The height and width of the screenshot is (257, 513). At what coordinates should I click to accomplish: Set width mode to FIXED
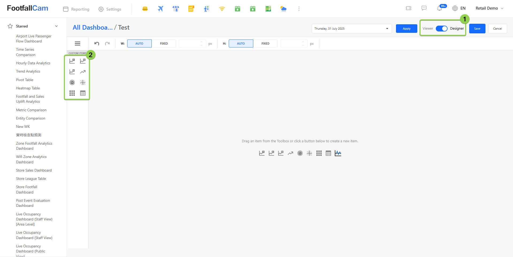[164, 44]
